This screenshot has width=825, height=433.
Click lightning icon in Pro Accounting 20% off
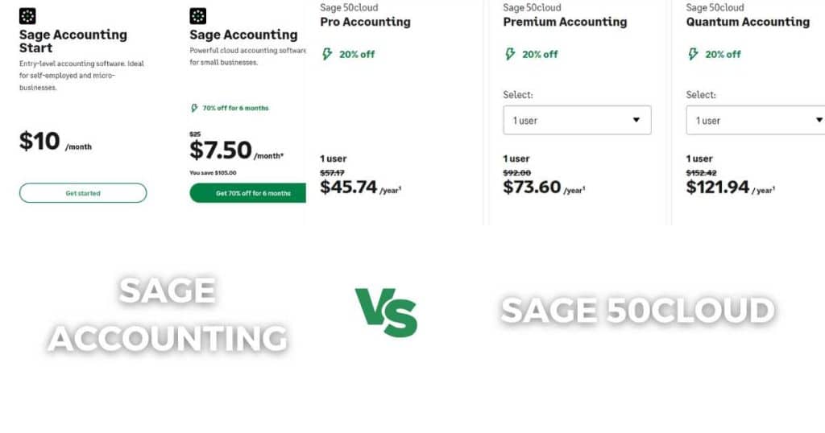(x=327, y=54)
